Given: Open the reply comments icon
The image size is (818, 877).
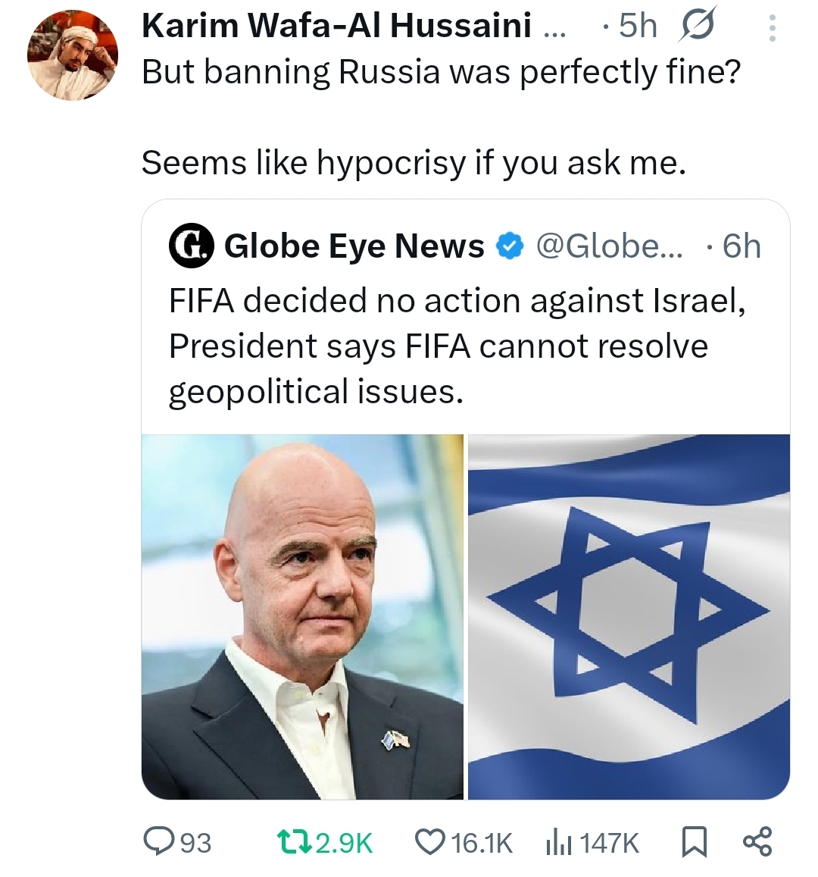Looking at the screenshot, I should tap(160, 841).
